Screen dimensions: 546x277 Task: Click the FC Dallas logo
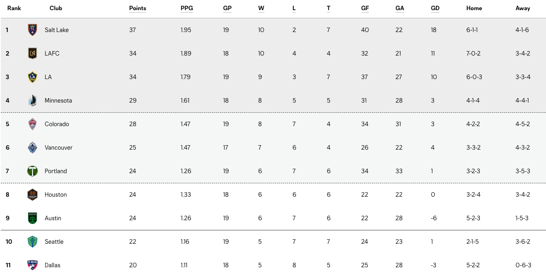point(32,265)
